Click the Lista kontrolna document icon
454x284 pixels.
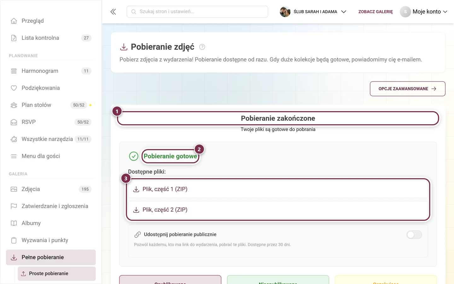(x=14, y=38)
